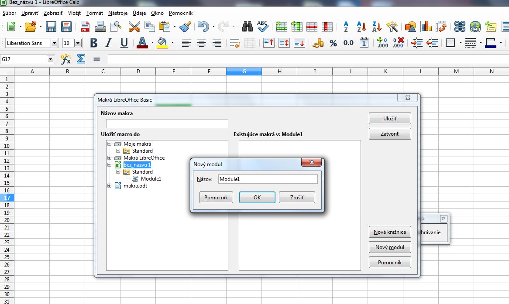Export directly as PDF
The height and width of the screenshot is (304, 509).
pyautogui.click(x=85, y=27)
